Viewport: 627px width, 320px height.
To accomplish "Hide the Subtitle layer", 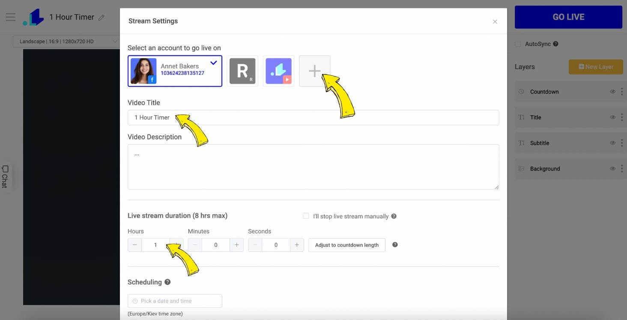I will pyautogui.click(x=612, y=143).
